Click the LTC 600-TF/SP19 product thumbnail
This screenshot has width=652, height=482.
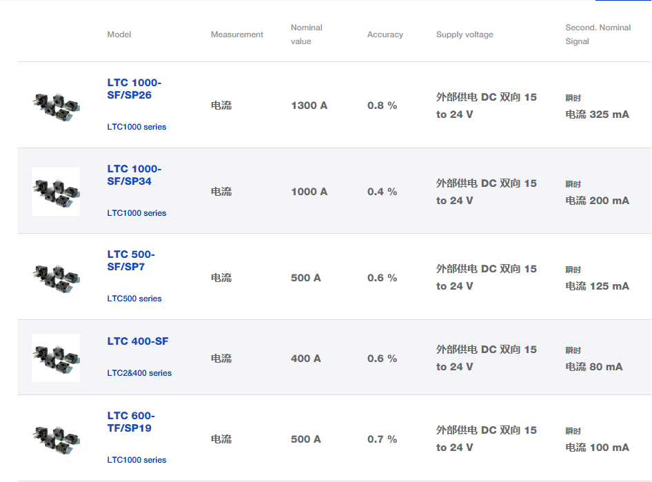coord(56,439)
